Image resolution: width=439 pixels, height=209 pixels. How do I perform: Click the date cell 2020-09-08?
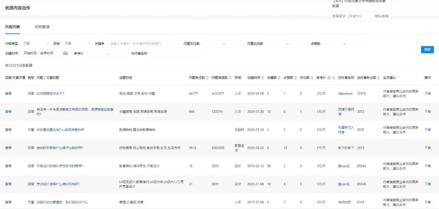tap(255, 94)
